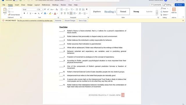Select the Format Painter tool

tap(14, 15)
